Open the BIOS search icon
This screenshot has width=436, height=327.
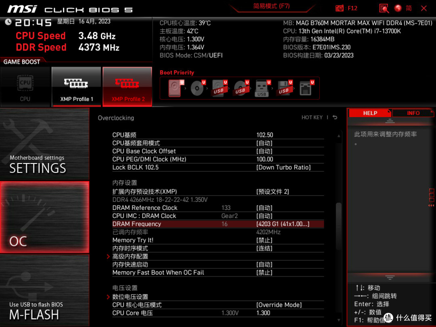click(x=384, y=8)
